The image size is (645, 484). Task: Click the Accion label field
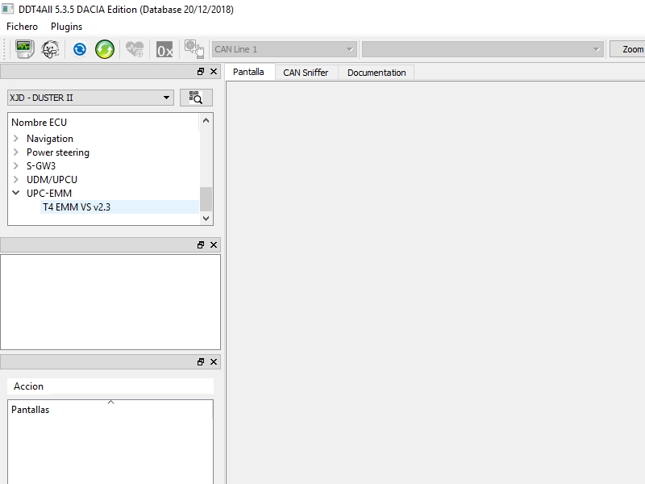pyautogui.click(x=110, y=386)
